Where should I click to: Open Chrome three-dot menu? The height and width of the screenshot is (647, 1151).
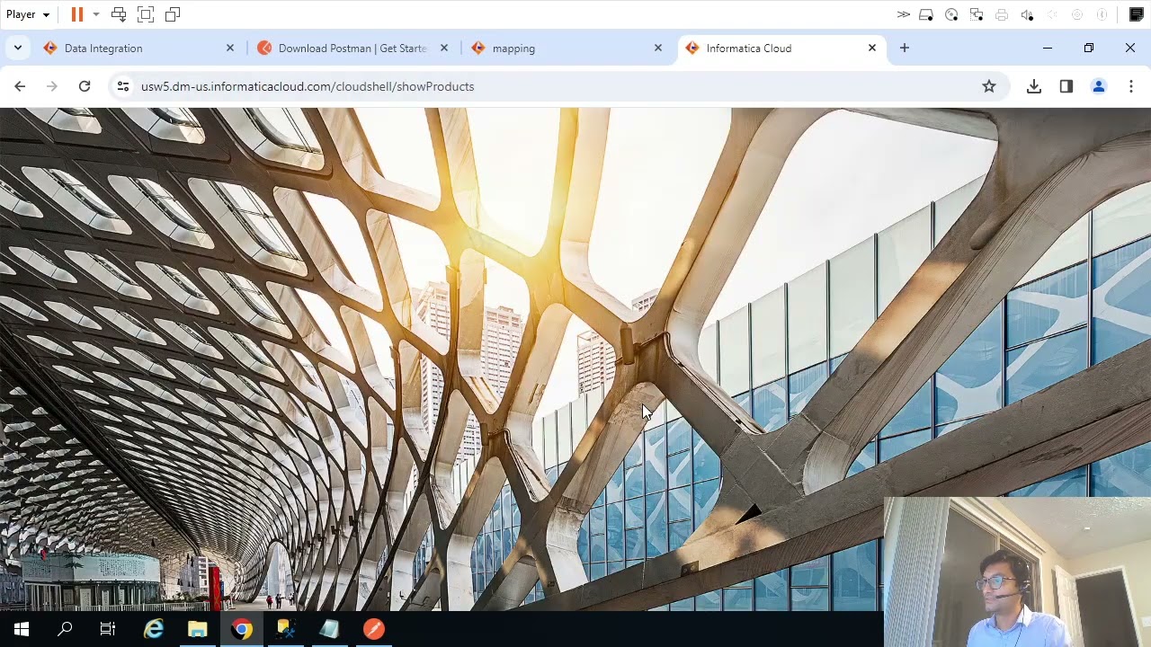pyautogui.click(x=1131, y=86)
